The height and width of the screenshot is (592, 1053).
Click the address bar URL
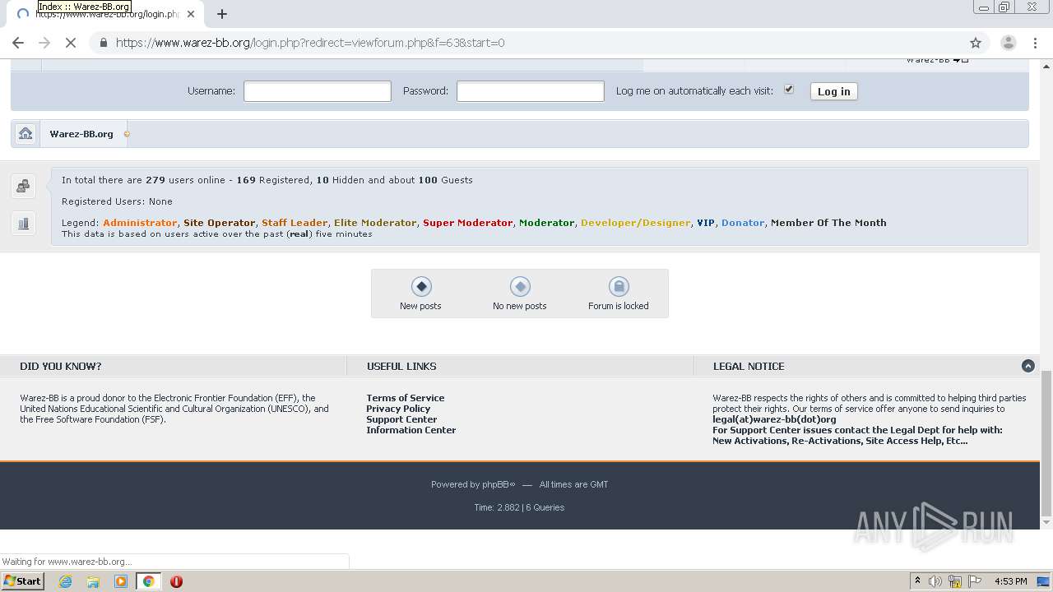(x=310, y=43)
